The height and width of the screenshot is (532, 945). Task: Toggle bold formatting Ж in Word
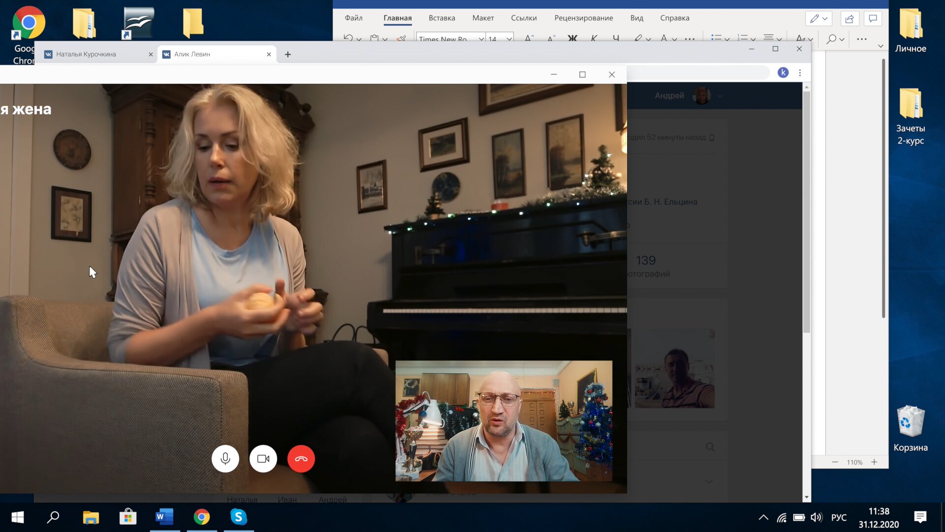click(x=572, y=38)
